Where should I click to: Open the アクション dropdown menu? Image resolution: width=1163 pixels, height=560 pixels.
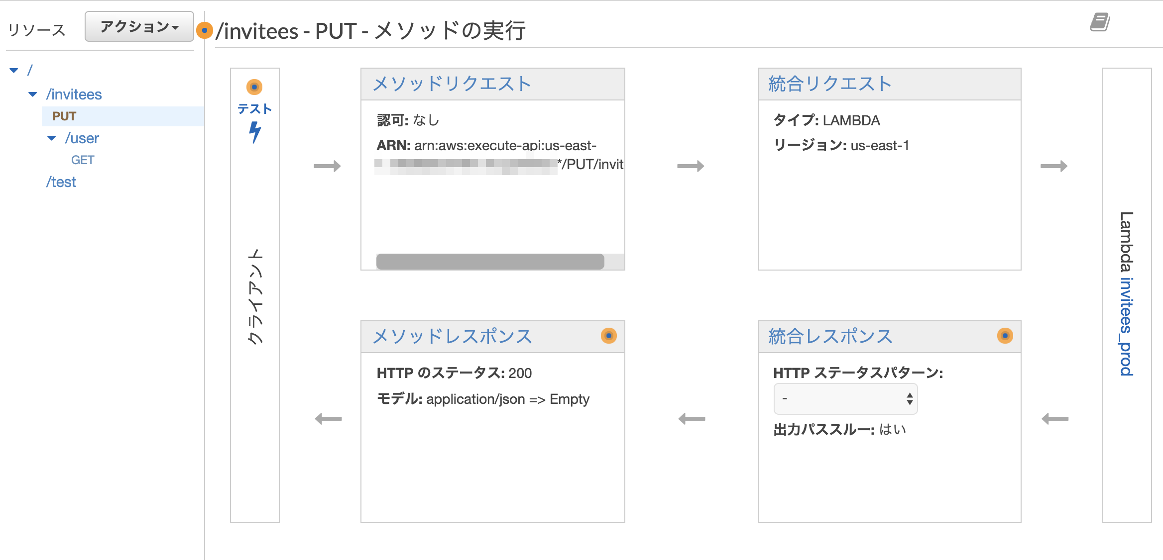(x=139, y=27)
